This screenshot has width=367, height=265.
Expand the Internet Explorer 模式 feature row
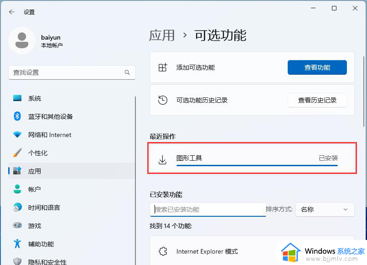click(x=252, y=251)
